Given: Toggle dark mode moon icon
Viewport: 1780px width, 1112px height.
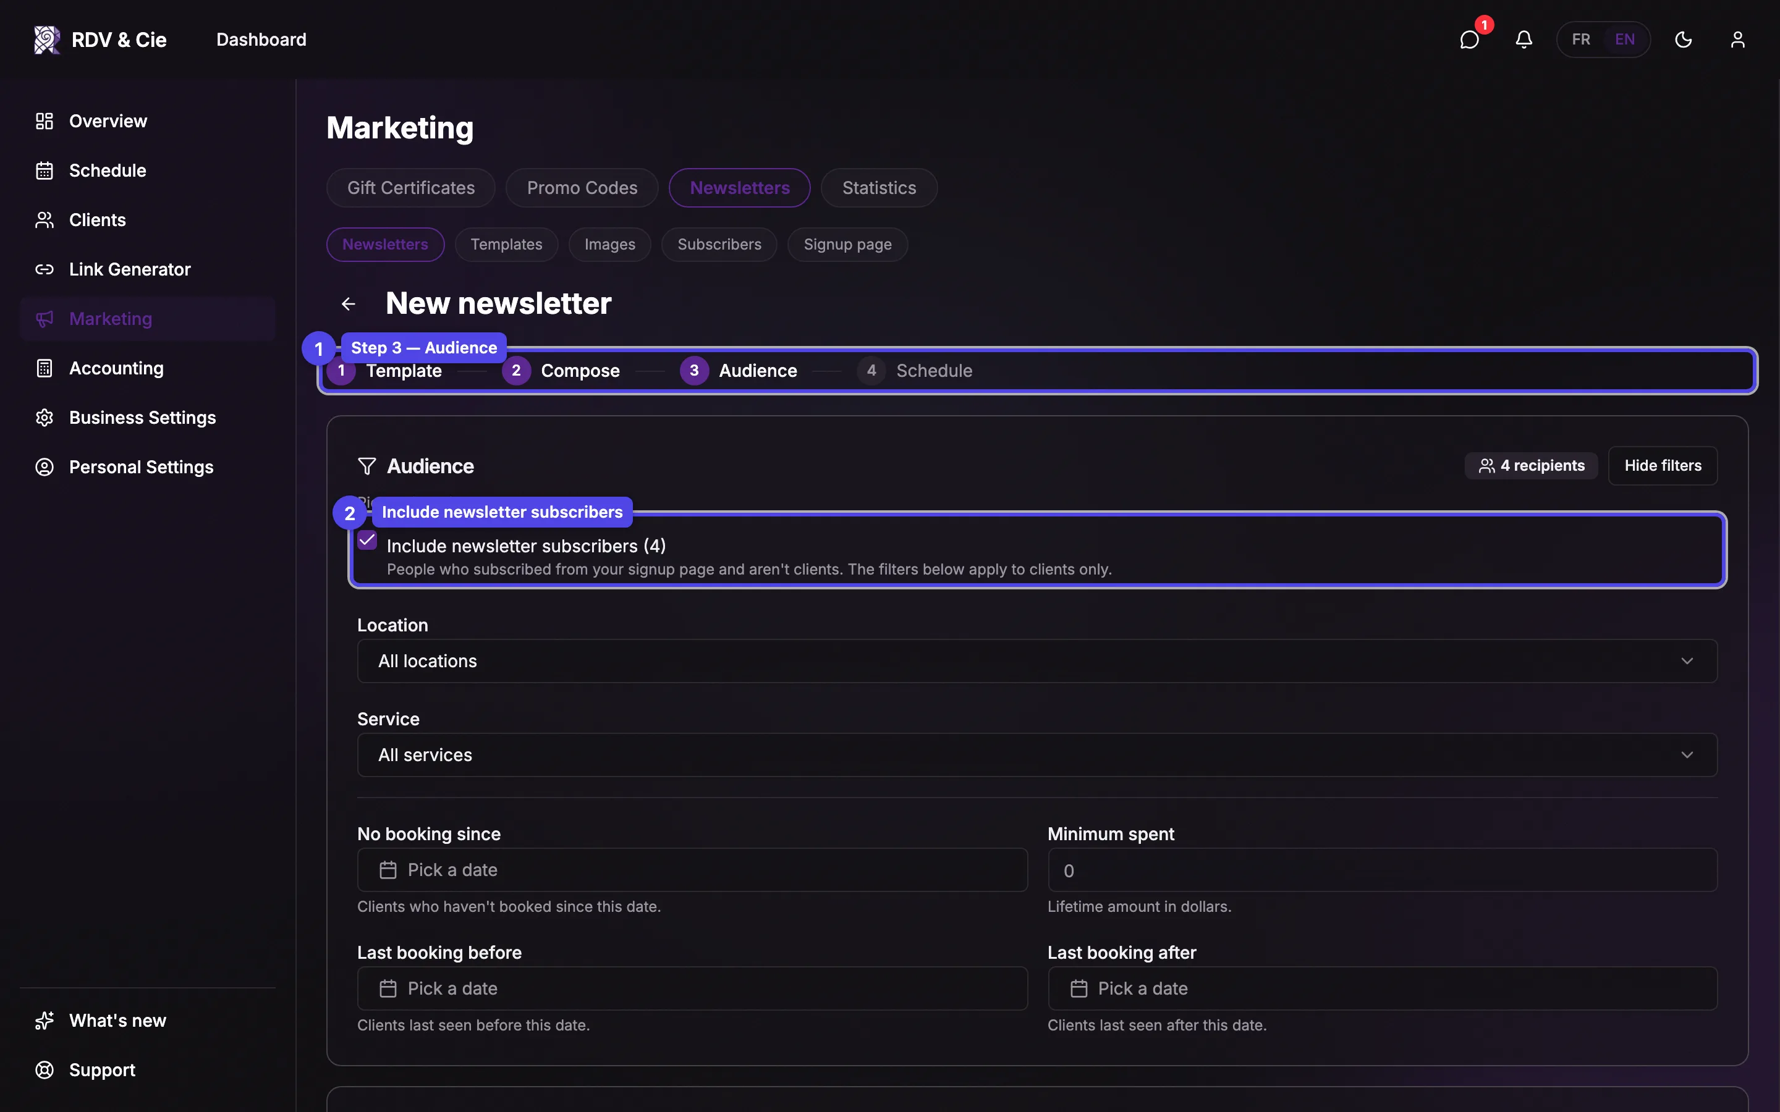Looking at the screenshot, I should pos(1683,39).
